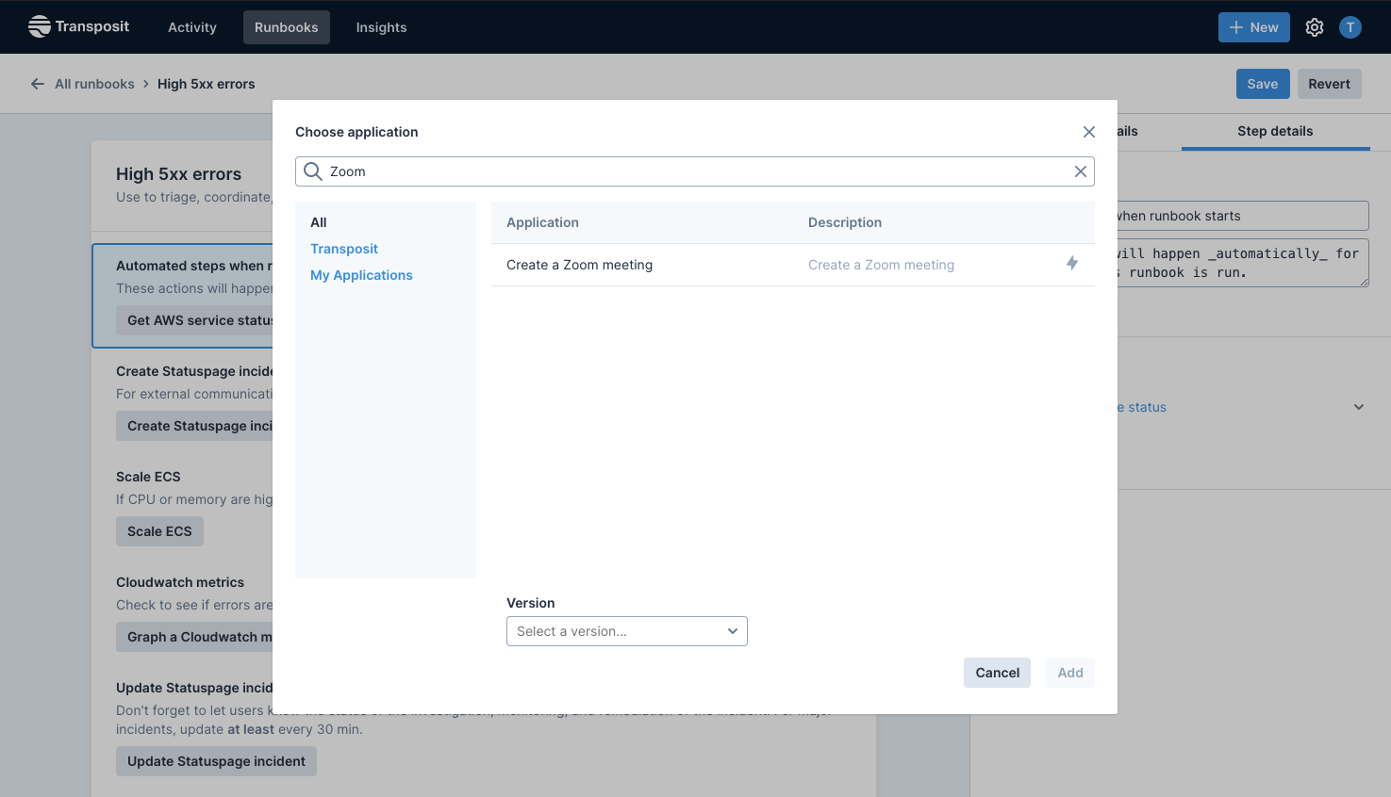Click the step name input field
This screenshot has height=797, width=1391.
point(1242,216)
